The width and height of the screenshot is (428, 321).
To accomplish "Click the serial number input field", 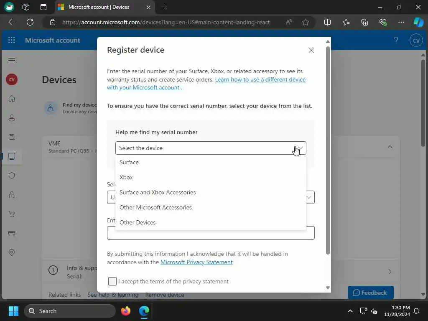I will click(211, 233).
